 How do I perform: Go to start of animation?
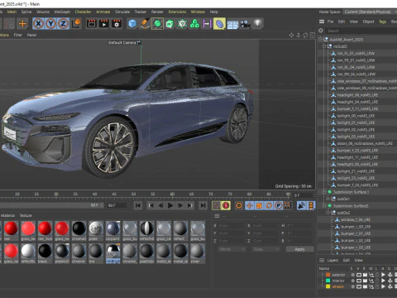pos(138,205)
